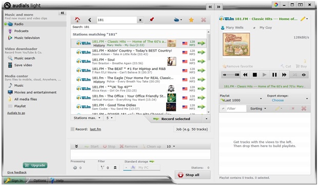Screen dimensions: 318x185
Task: Open Music in the Media center
Action: click(x=18, y=85)
